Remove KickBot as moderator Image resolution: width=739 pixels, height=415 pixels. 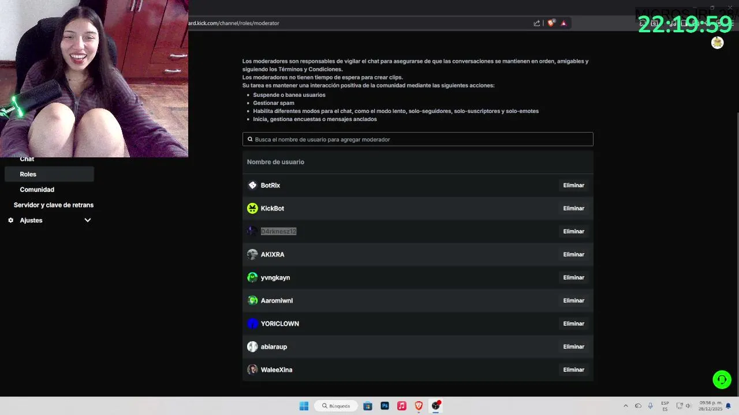coord(574,208)
